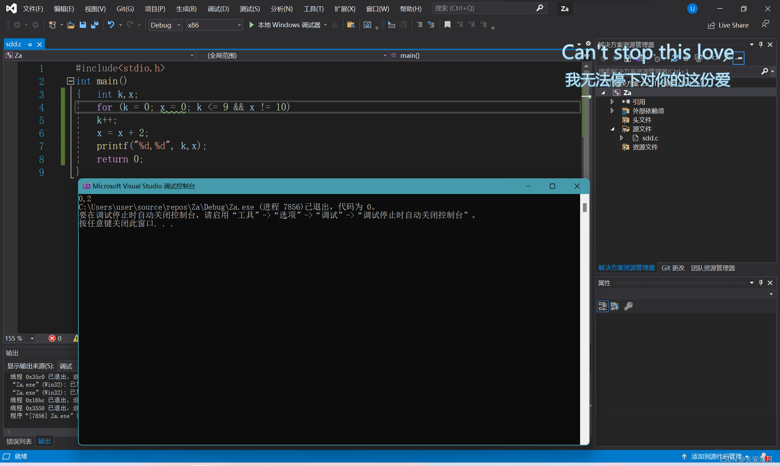
Task: Toggle categorized view in the properties panel
Action: tap(602, 306)
